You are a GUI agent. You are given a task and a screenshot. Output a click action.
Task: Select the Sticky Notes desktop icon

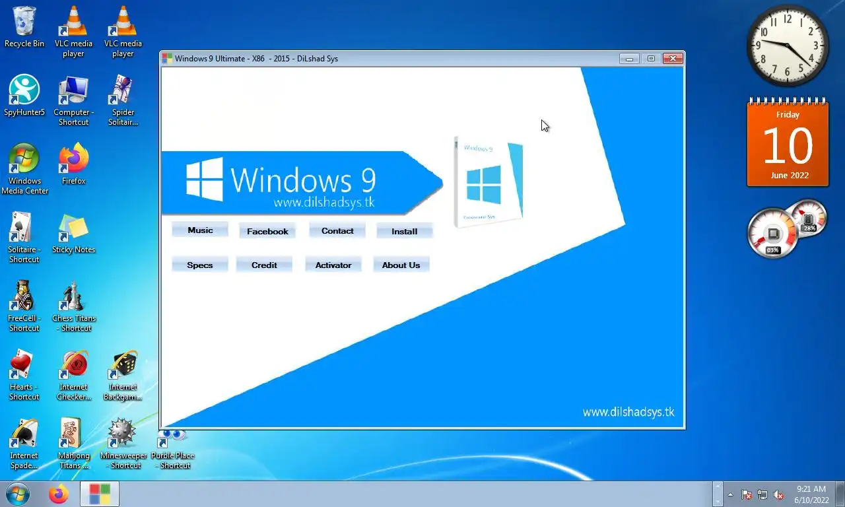(73, 233)
